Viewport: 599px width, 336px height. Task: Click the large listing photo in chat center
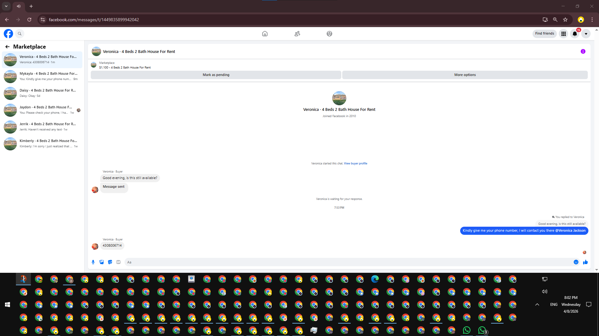339,98
